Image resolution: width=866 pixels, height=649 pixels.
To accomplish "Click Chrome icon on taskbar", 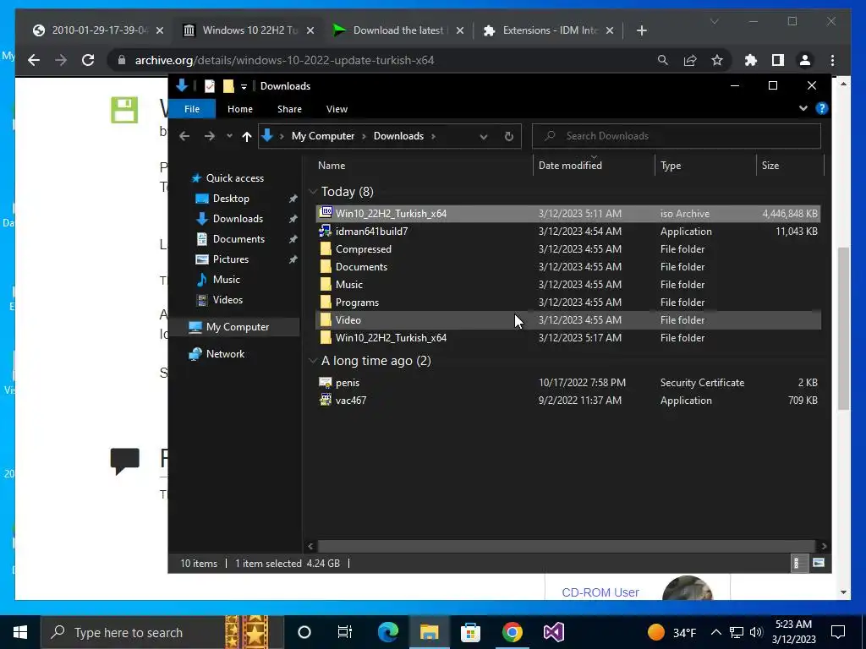I will pos(512,632).
